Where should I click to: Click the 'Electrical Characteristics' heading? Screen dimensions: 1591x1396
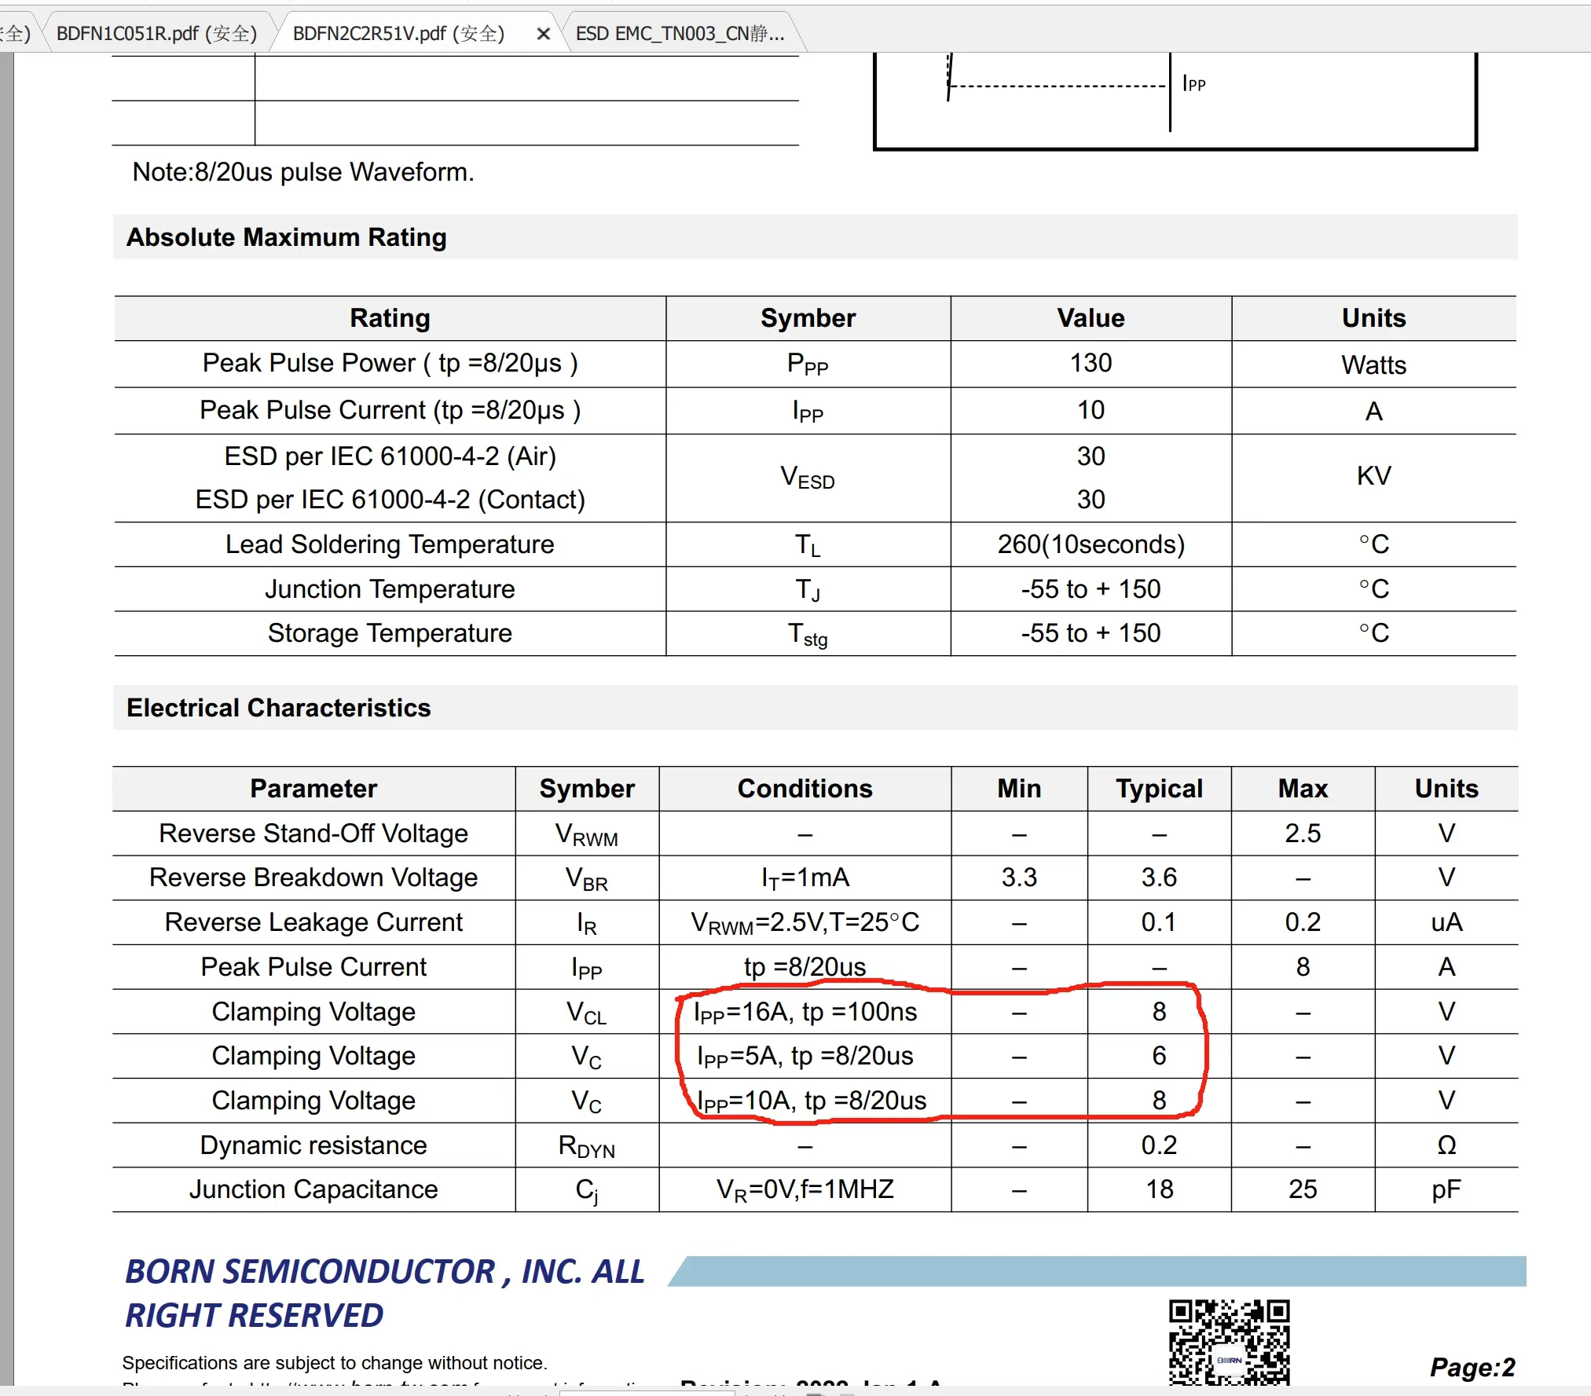(279, 708)
